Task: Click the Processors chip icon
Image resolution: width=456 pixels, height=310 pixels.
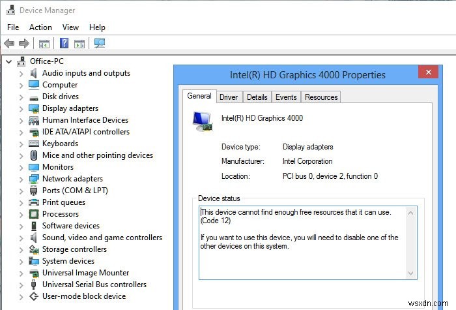Action: (34, 214)
